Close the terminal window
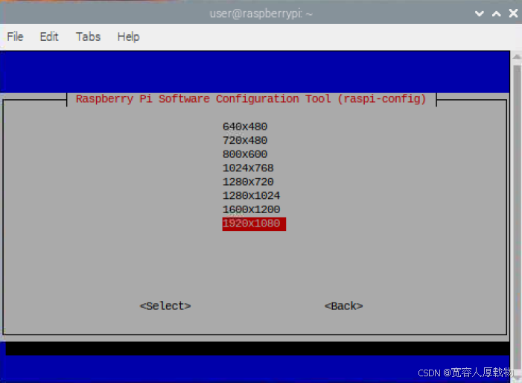The width and height of the screenshot is (522, 383). [x=513, y=13]
